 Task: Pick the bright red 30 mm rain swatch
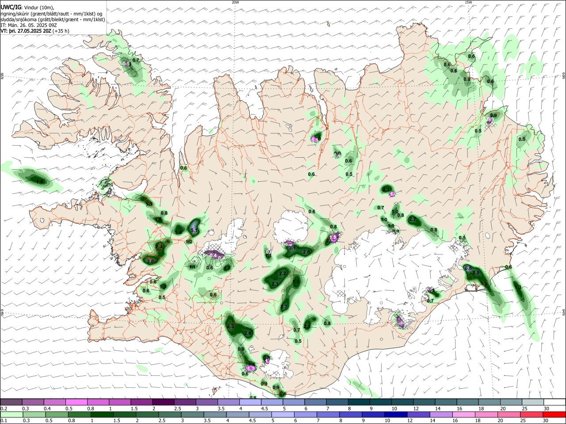(554, 414)
